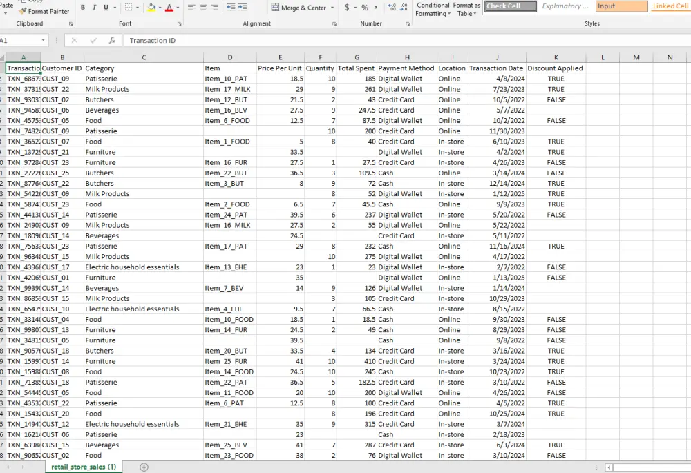Open Format as Table menu

tap(466, 9)
